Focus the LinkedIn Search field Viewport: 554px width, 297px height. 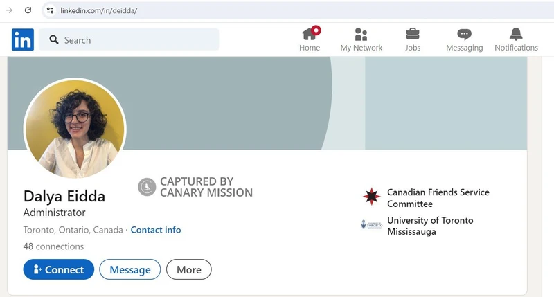[129, 39]
